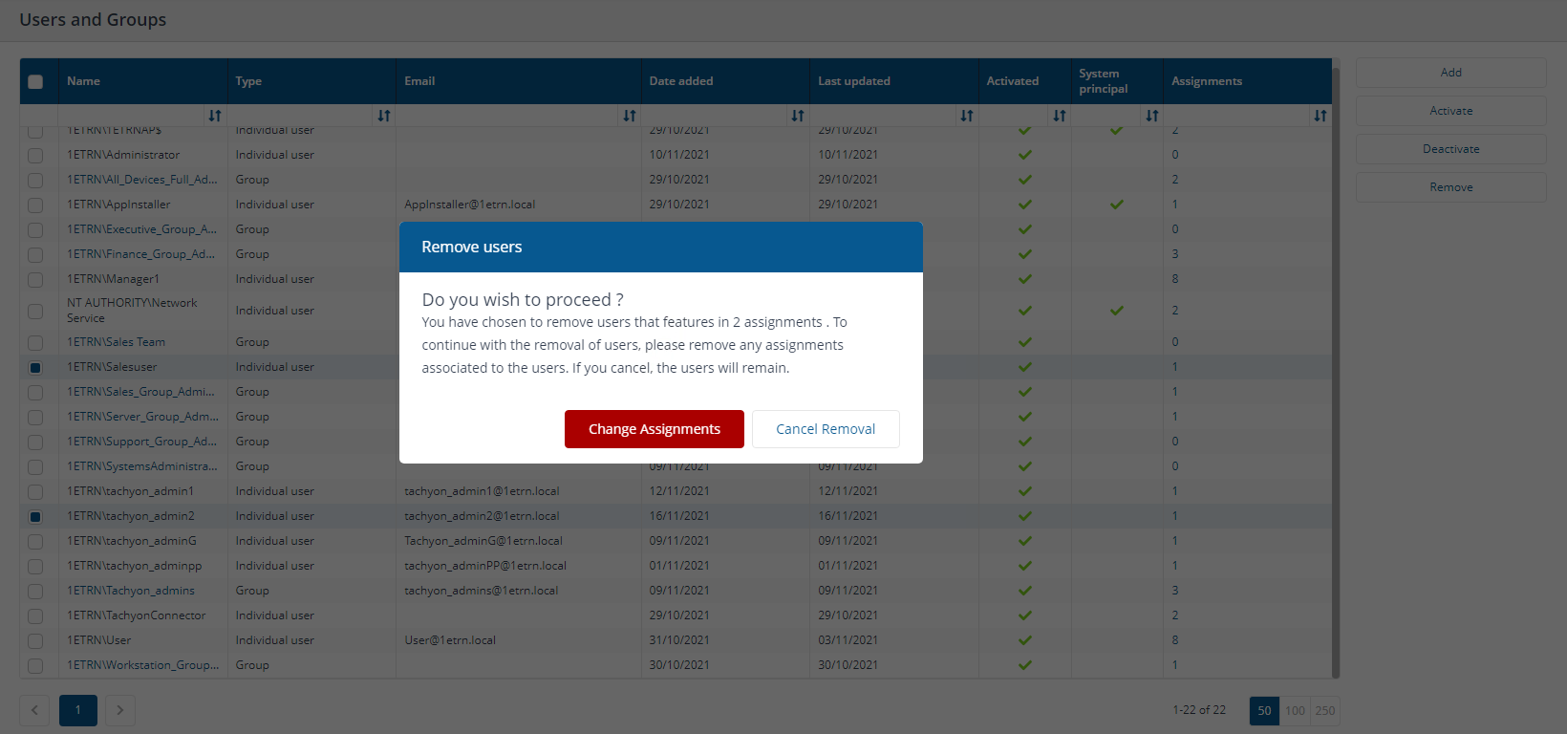Click the sort icon in Name column
1567x734 pixels.
point(215,116)
